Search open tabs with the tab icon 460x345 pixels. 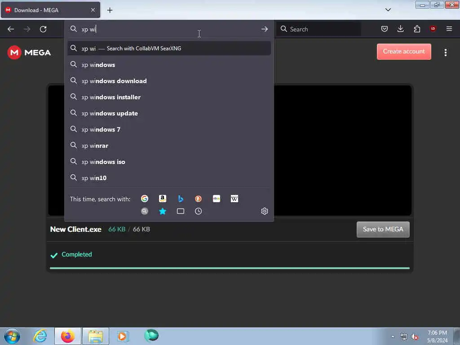tap(181, 211)
